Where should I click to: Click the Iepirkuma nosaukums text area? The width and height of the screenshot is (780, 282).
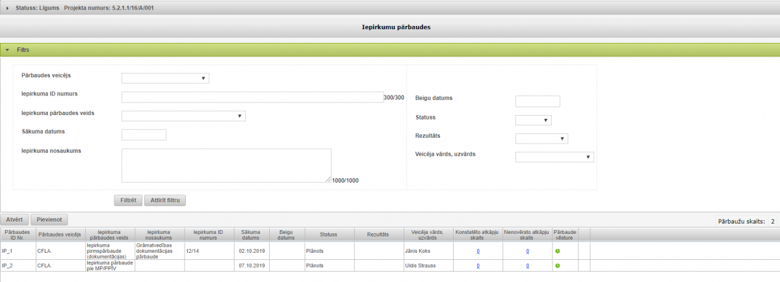(x=226, y=165)
